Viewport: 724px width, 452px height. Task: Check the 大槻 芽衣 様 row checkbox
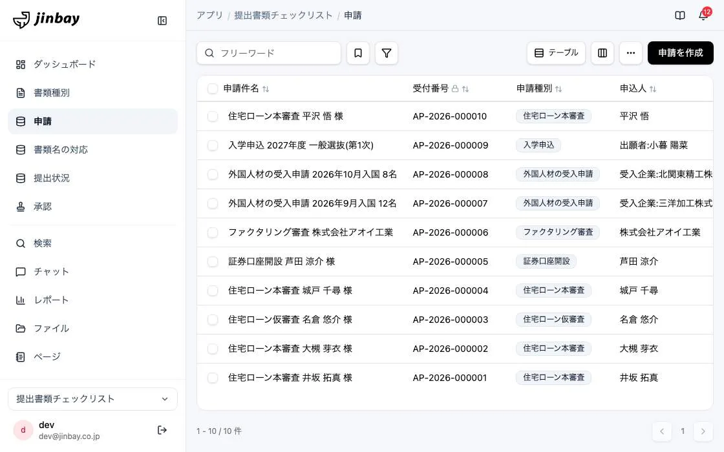(213, 349)
